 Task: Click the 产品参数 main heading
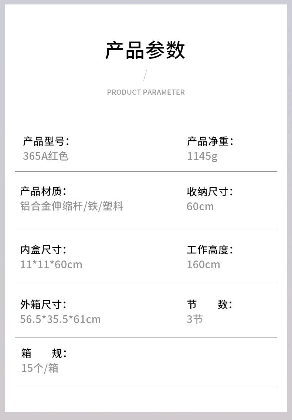pos(145,50)
